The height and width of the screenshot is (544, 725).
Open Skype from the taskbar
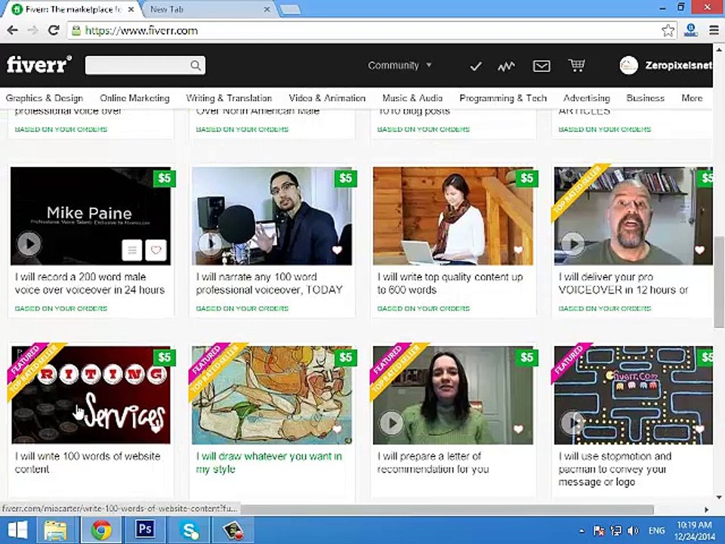(190, 530)
